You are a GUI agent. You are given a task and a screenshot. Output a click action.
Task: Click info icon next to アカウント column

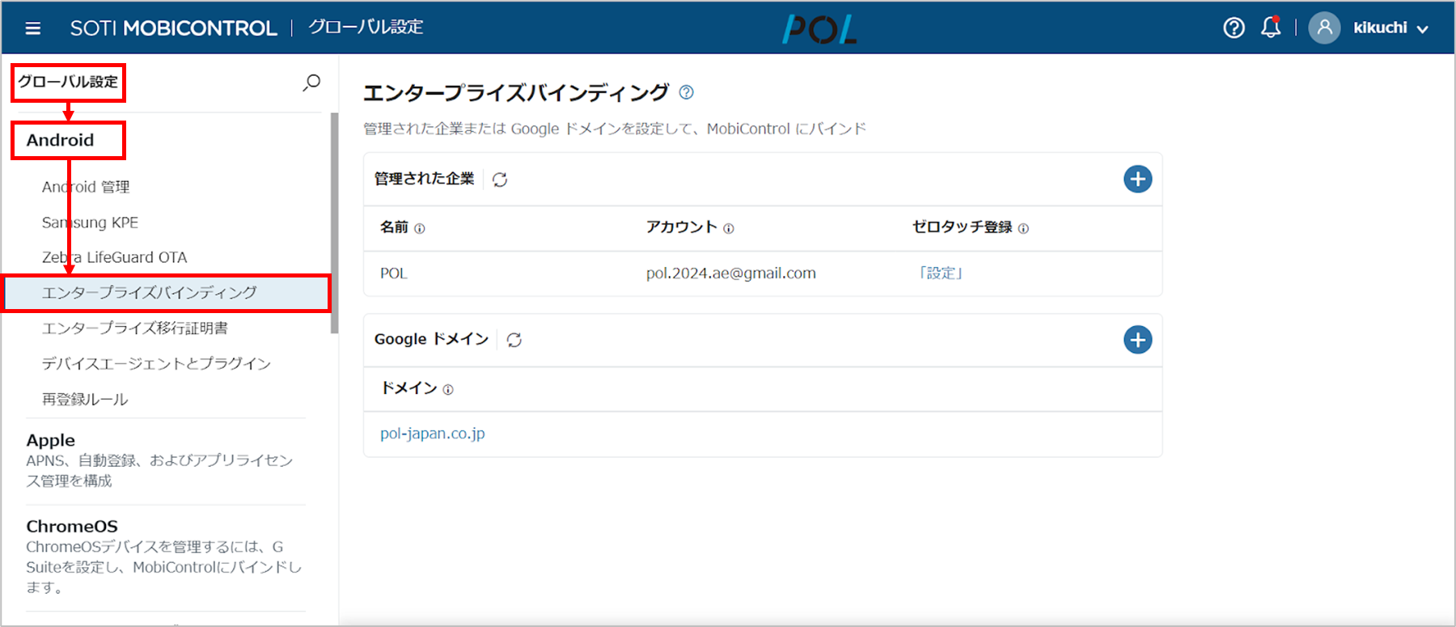pos(728,229)
